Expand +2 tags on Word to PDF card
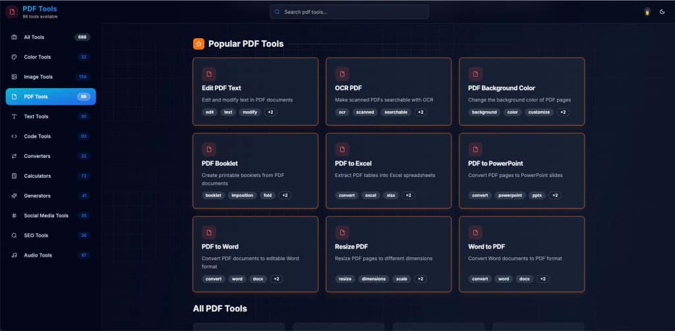Viewport: 675px width, 331px height. point(543,278)
